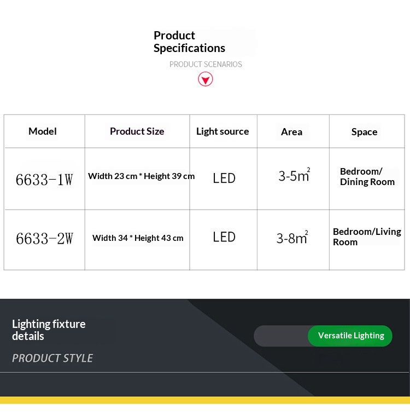Click the 3-5m² area value
The height and width of the screenshot is (415, 410).
[294, 175]
